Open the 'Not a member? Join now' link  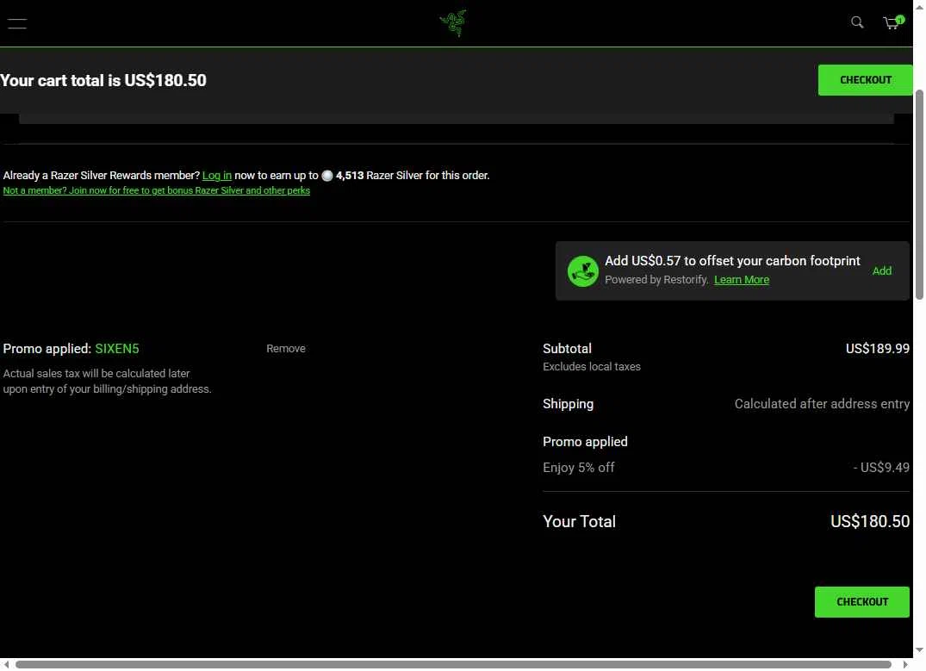coord(157,190)
